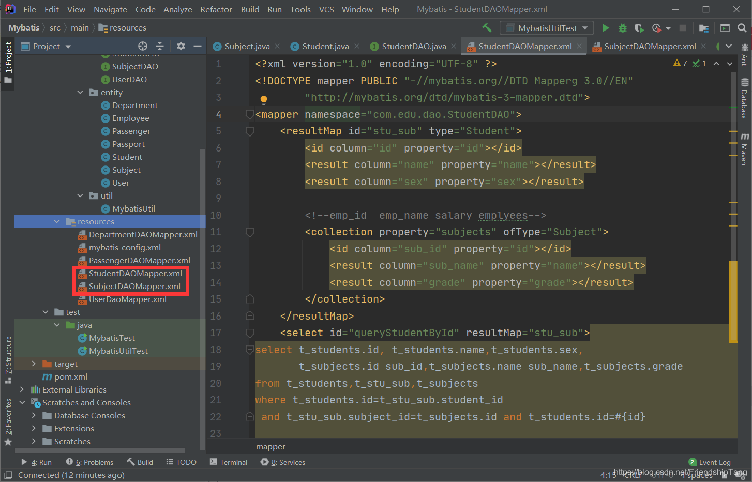Click the 1: Project side tab

(x=8, y=62)
